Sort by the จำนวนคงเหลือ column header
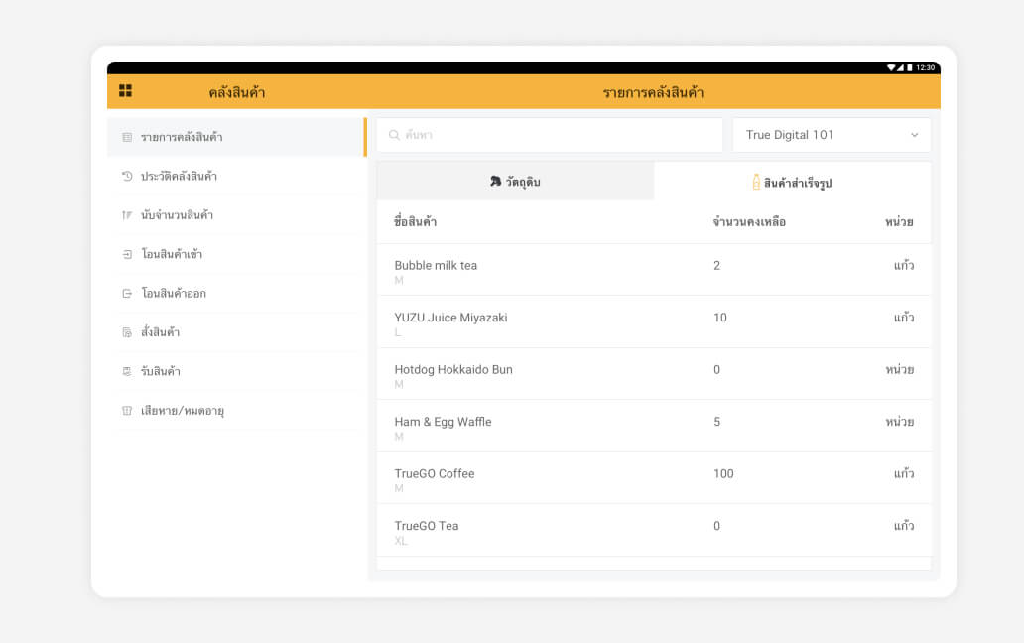Screen dimensions: 1024x643 pos(749,222)
